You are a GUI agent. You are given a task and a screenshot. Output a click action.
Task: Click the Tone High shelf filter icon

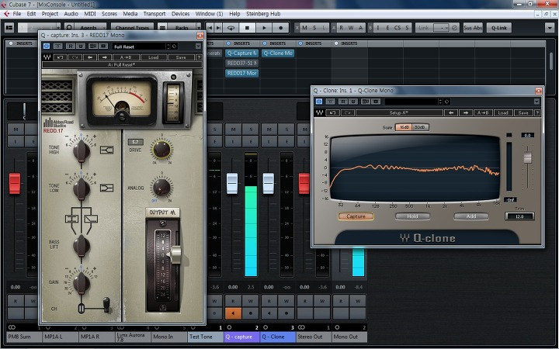pyautogui.click(x=106, y=150)
